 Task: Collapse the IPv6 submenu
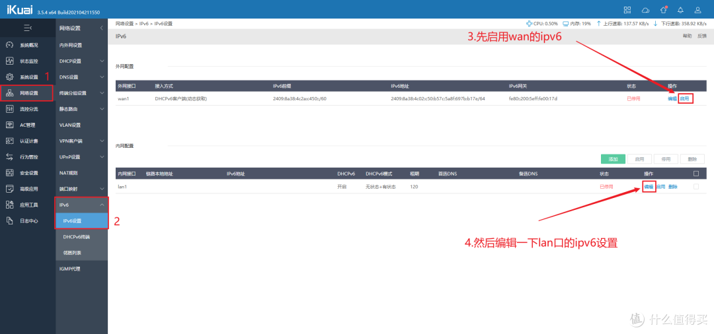tap(102, 205)
